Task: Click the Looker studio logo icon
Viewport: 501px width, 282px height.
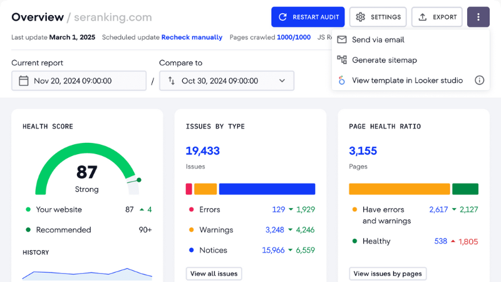Action: (342, 80)
